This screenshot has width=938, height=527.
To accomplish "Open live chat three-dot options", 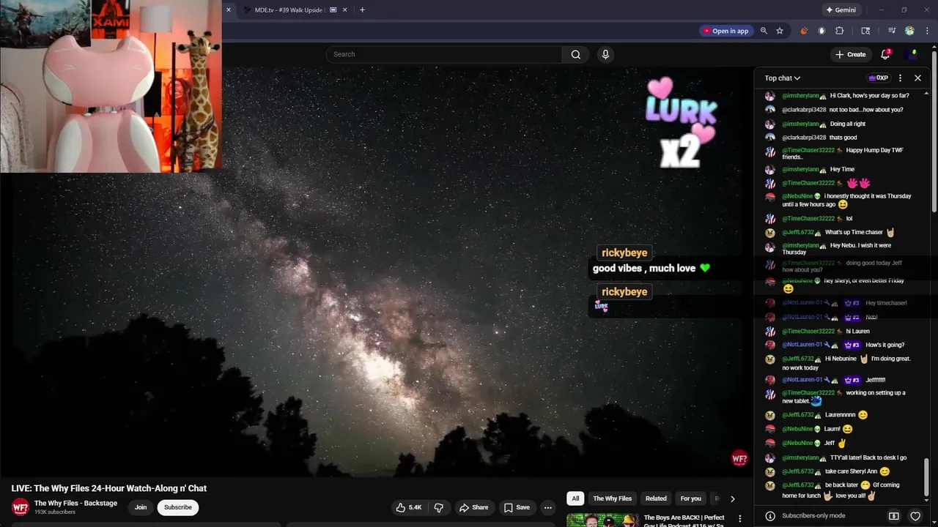I will pyautogui.click(x=901, y=78).
